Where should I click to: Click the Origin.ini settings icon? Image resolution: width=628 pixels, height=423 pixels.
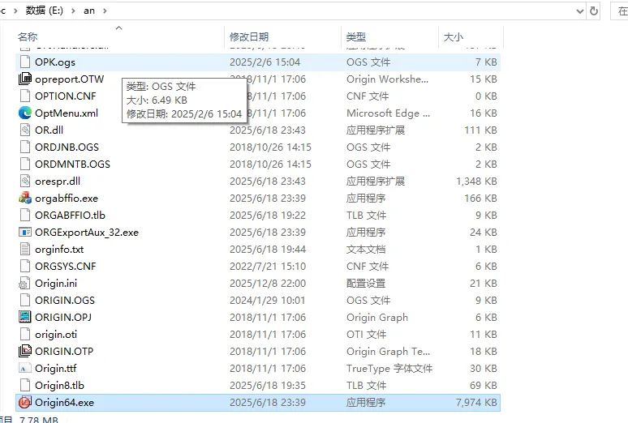pyautogui.click(x=25, y=283)
